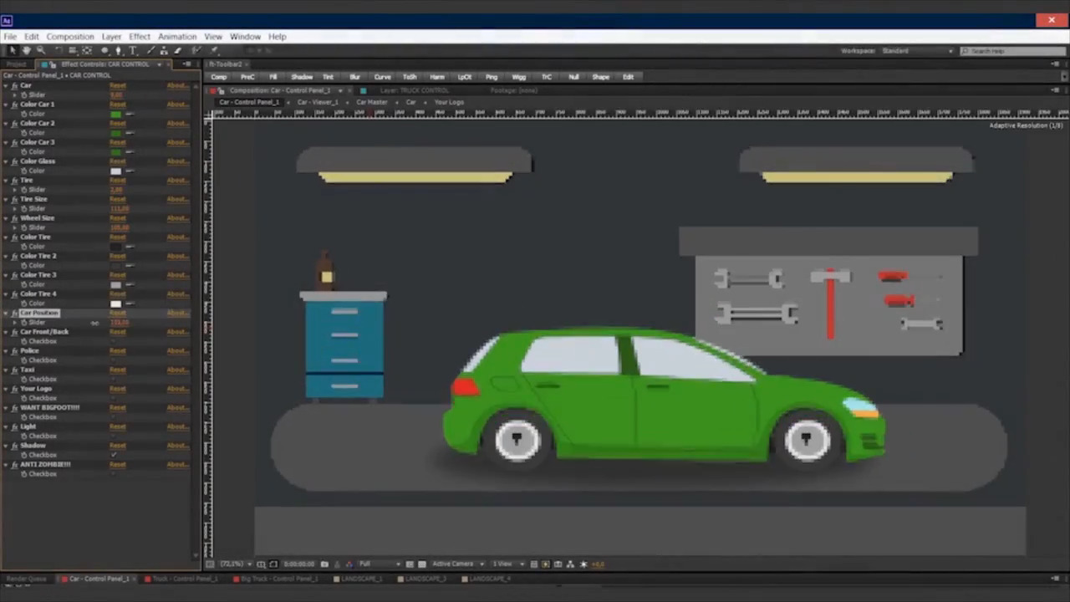Toggle the fx icon for Police effect
Screen dimensions: 1070x602
(14, 350)
